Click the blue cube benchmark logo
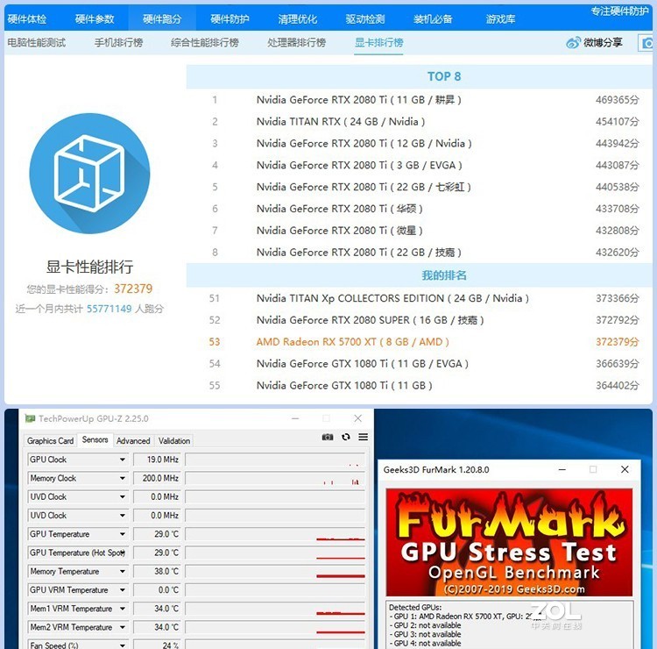This screenshot has height=649, width=657. point(89,174)
